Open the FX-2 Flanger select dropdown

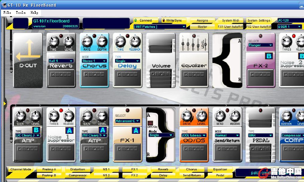[260, 45]
